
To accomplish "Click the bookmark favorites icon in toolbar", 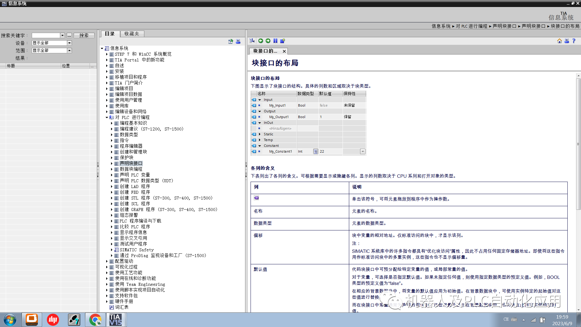I will point(275,41).
